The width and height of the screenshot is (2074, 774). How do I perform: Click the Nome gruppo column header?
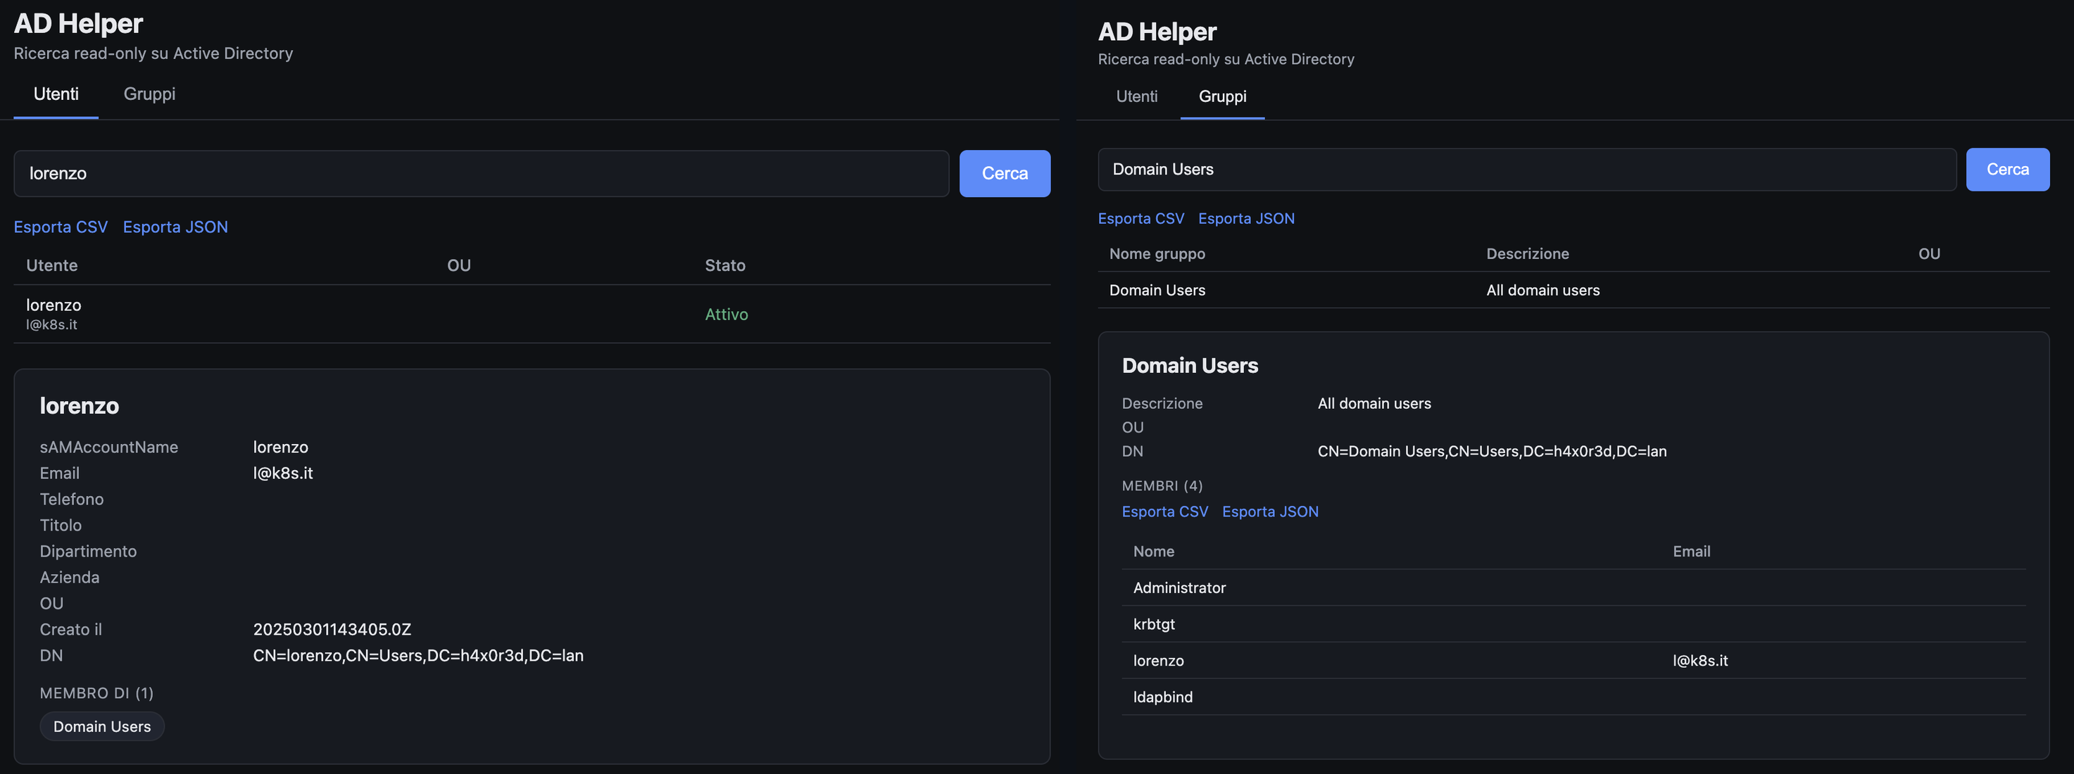pos(1157,254)
